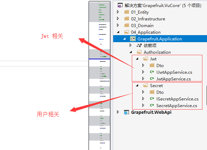
Task: Click the 01_Entity folder icon
Action: pyautogui.click(x=127, y=12)
